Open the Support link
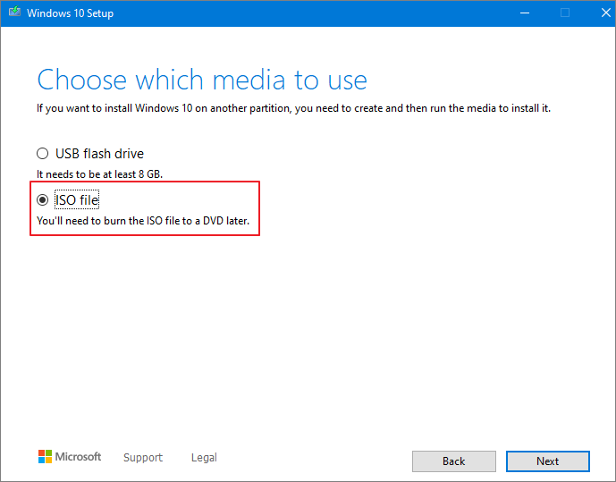This screenshot has width=616, height=482. click(x=143, y=458)
